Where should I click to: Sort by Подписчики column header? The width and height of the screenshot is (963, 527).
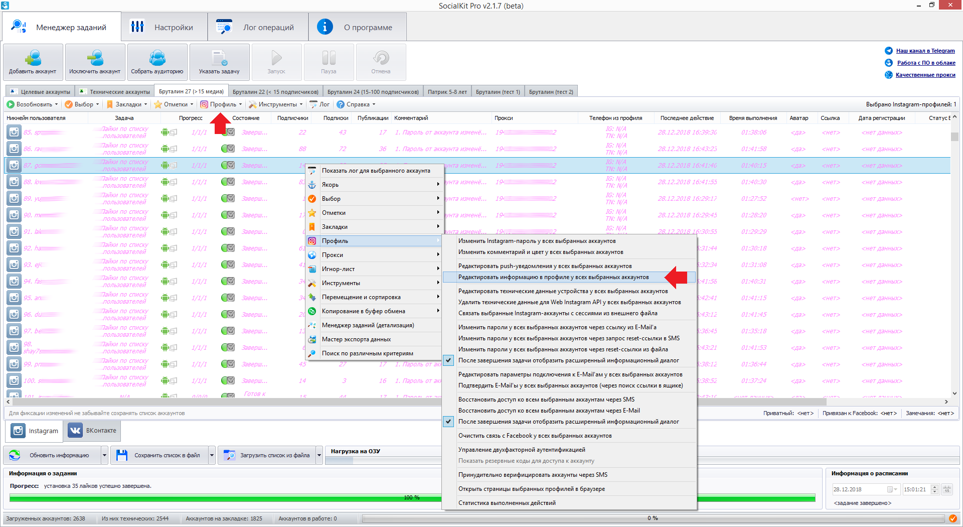tap(292, 118)
